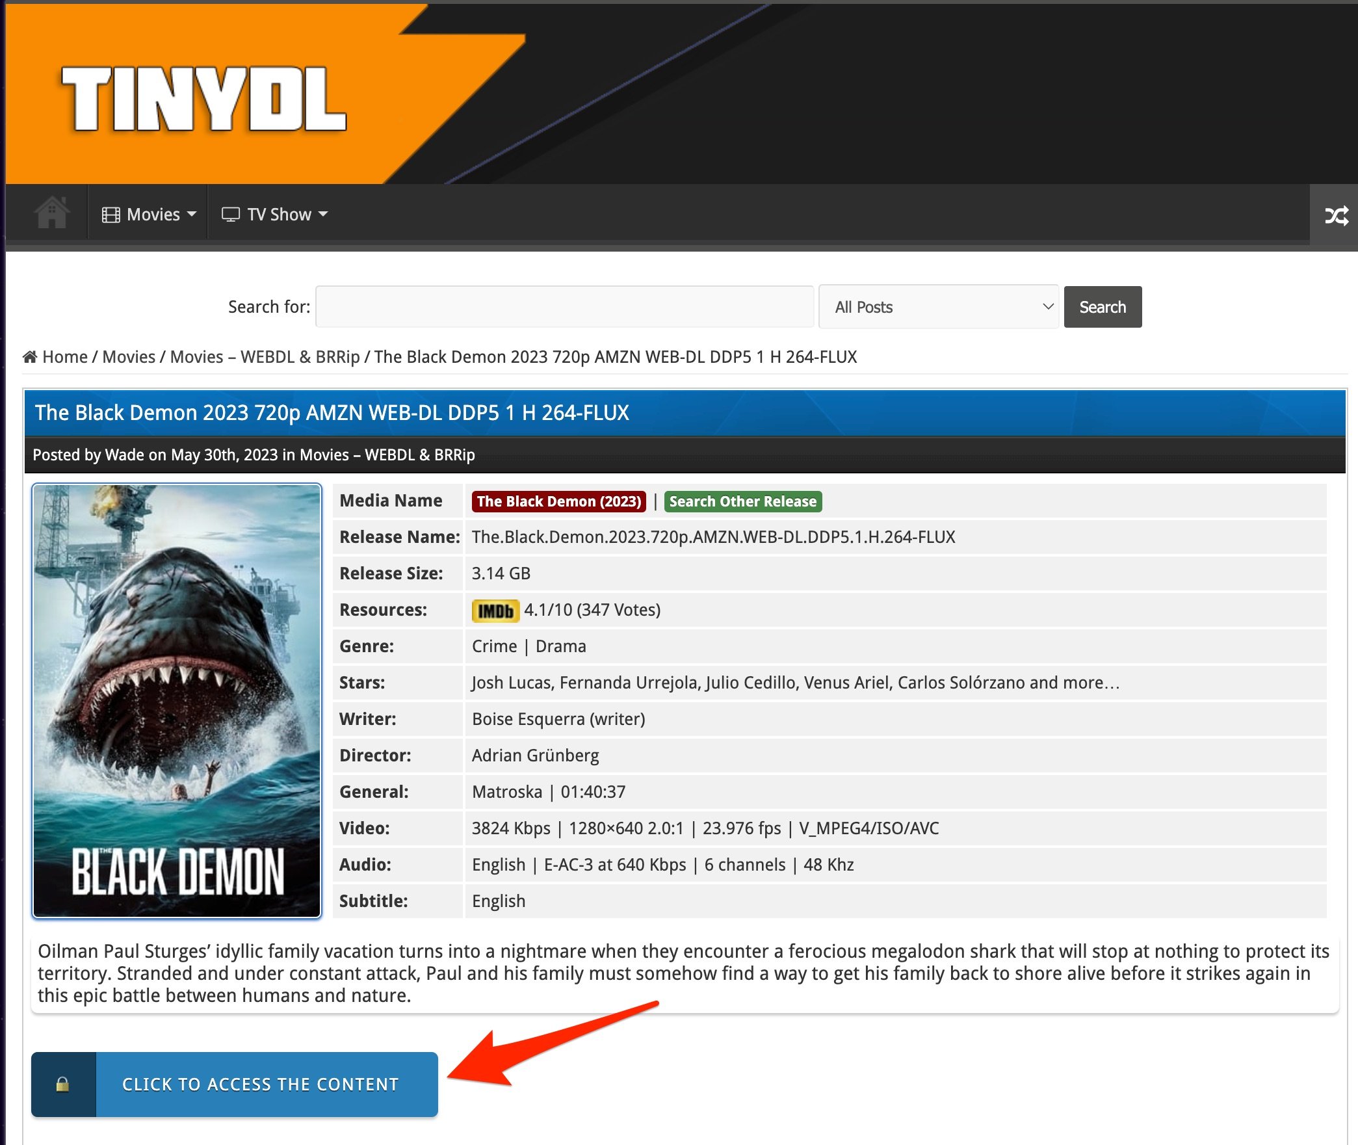This screenshot has height=1145, width=1358.
Task: Open the All Posts category dropdown
Action: coord(939,307)
